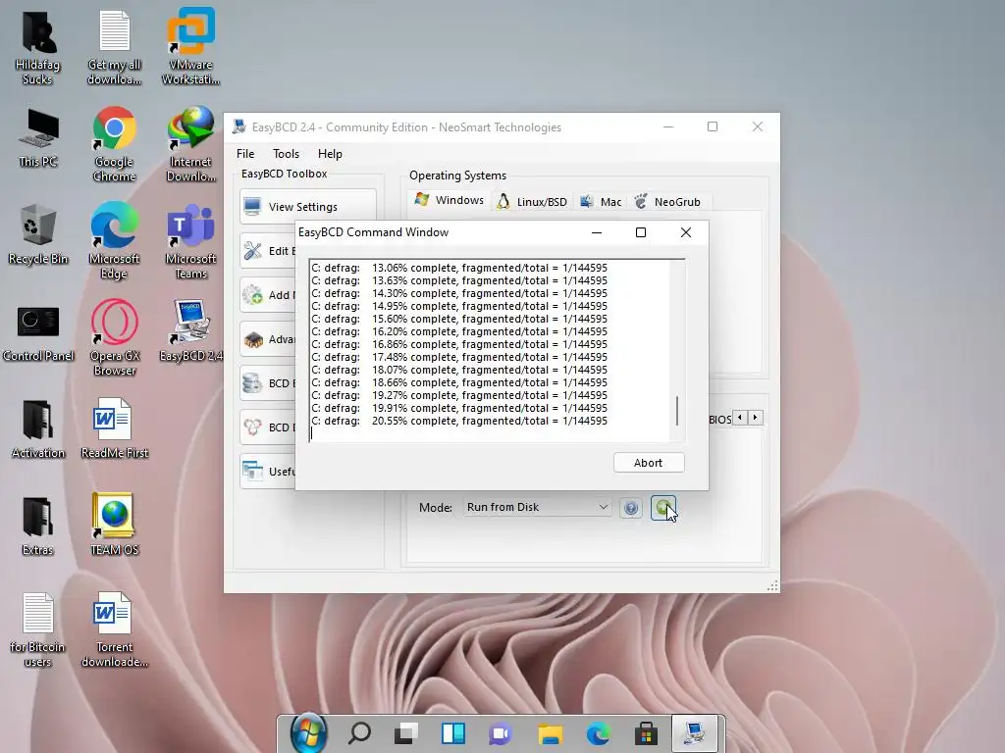This screenshot has width=1005, height=753.
Task: Click the BCD Deployment toolbox button
Action: coord(269,427)
